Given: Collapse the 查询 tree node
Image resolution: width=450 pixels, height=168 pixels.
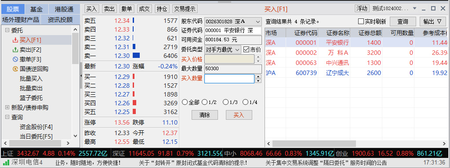Looking at the screenshot, I should pyautogui.click(x=7, y=117).
